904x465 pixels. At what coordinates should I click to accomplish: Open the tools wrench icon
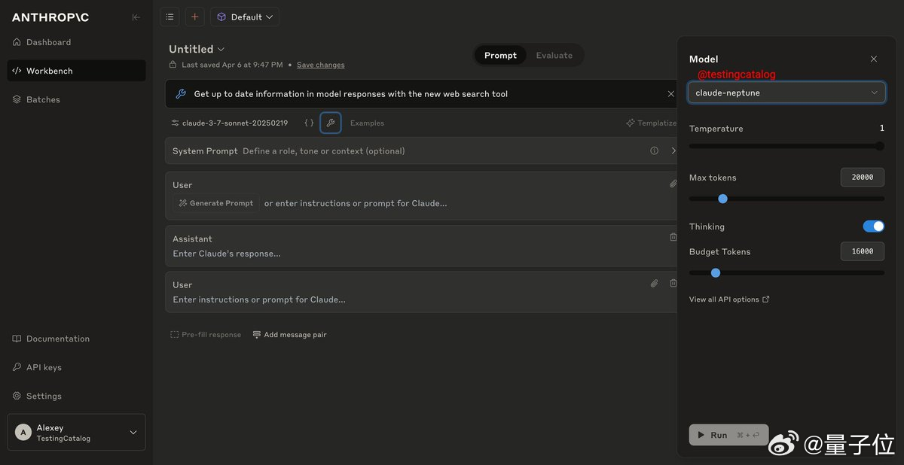click(330, 123)
